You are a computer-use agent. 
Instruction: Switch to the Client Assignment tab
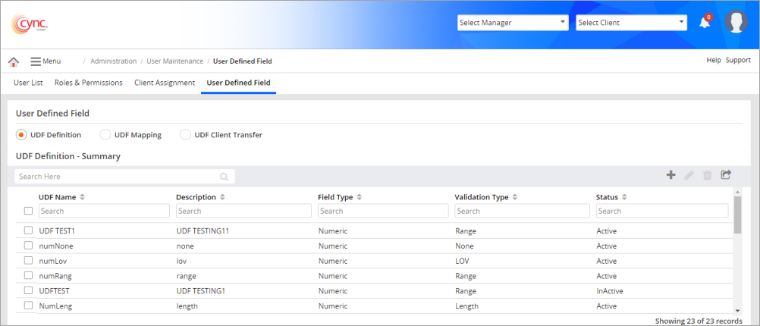coord(164,83)
